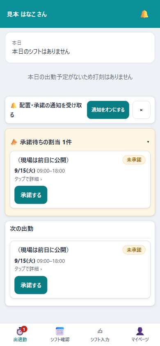This screenshot has width=160, height=346.
Task: Switch to the シフト確認 tab
Action: (60, 335)
